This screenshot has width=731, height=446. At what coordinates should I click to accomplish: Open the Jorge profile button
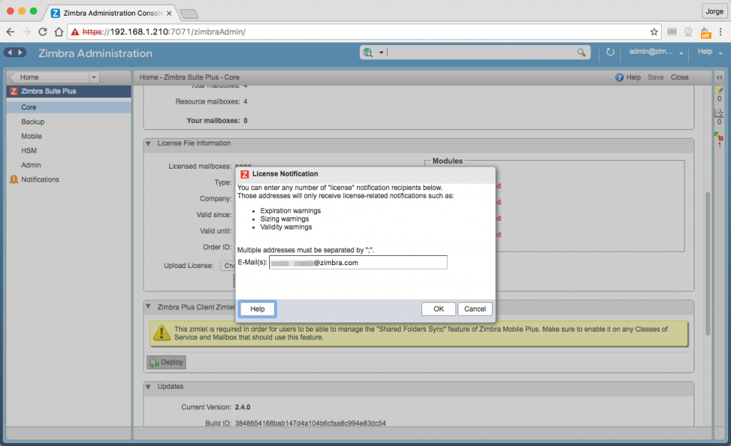point(714,11)
